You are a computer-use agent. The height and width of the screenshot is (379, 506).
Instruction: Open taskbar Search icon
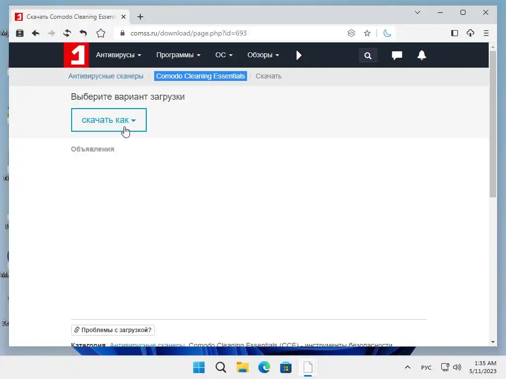[221, 367]
